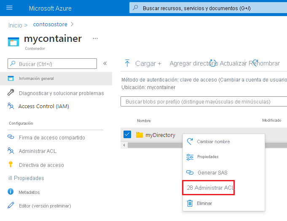This screenshot has height=221, width=287.
Task: Open the myDirectory folder name
Action: click(x=160, y=135)
